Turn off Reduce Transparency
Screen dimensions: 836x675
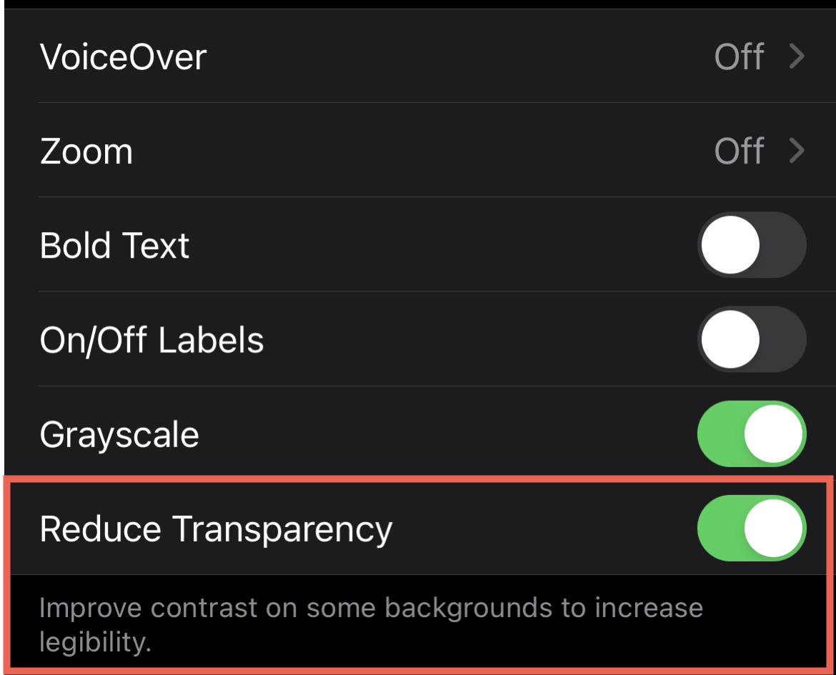(x=751, y=529)
